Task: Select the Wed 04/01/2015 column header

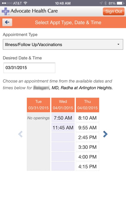Action: click(x=63, y=105)
